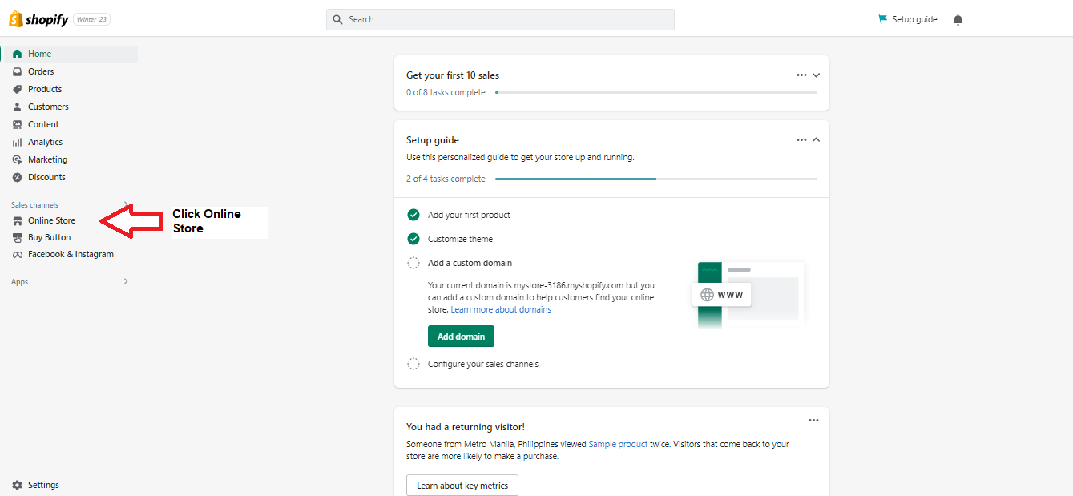Click the Winter '23 edition badge

(92, 19)
